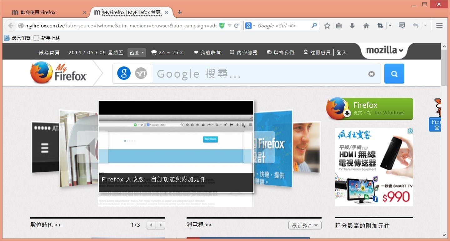Click the blue search magnifier button

click(x=394, y=74)
